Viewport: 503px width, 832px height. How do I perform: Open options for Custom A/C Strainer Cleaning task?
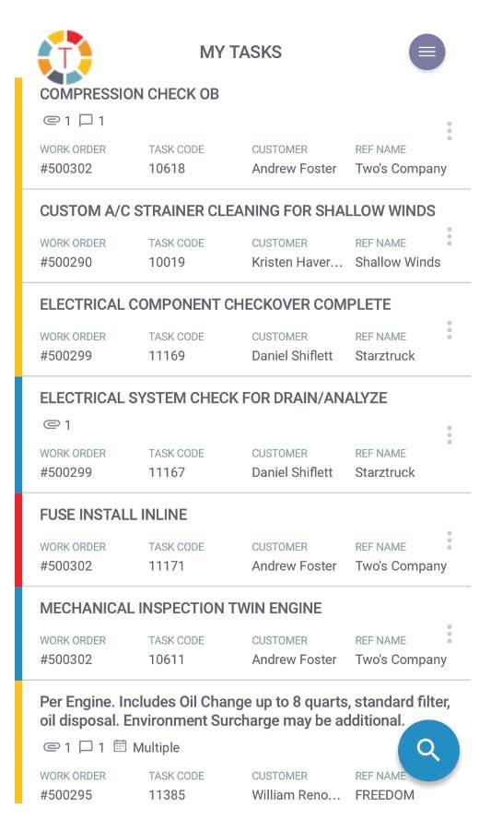pos(450,236)
